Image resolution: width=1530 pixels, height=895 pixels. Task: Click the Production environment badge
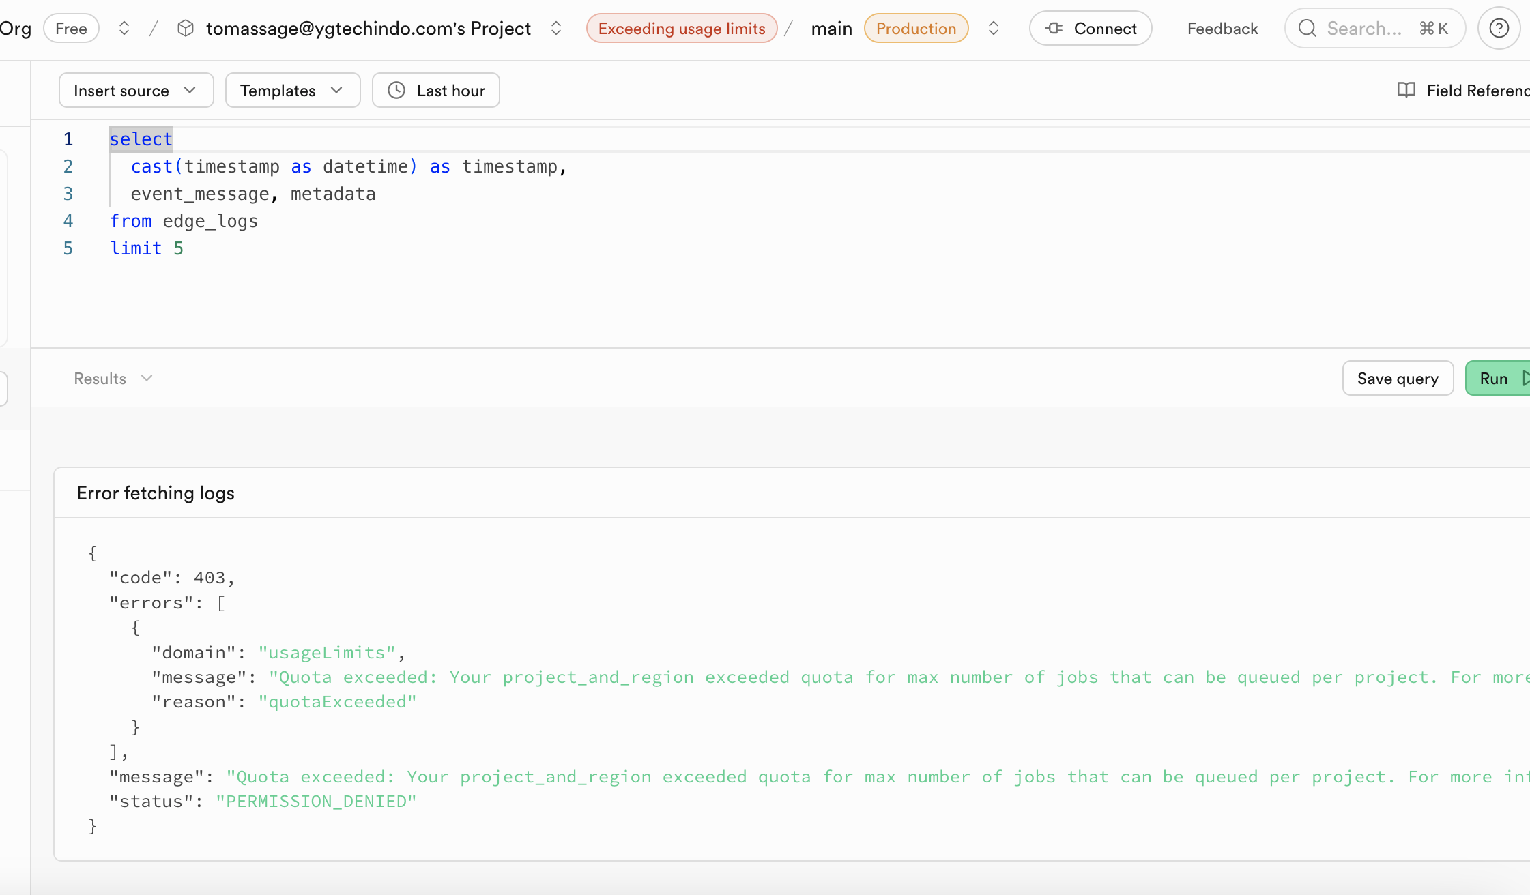pyautogui.click(x=916, y=29)
